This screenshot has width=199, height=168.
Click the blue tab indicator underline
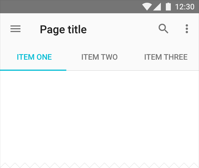[x=33, y=70]
